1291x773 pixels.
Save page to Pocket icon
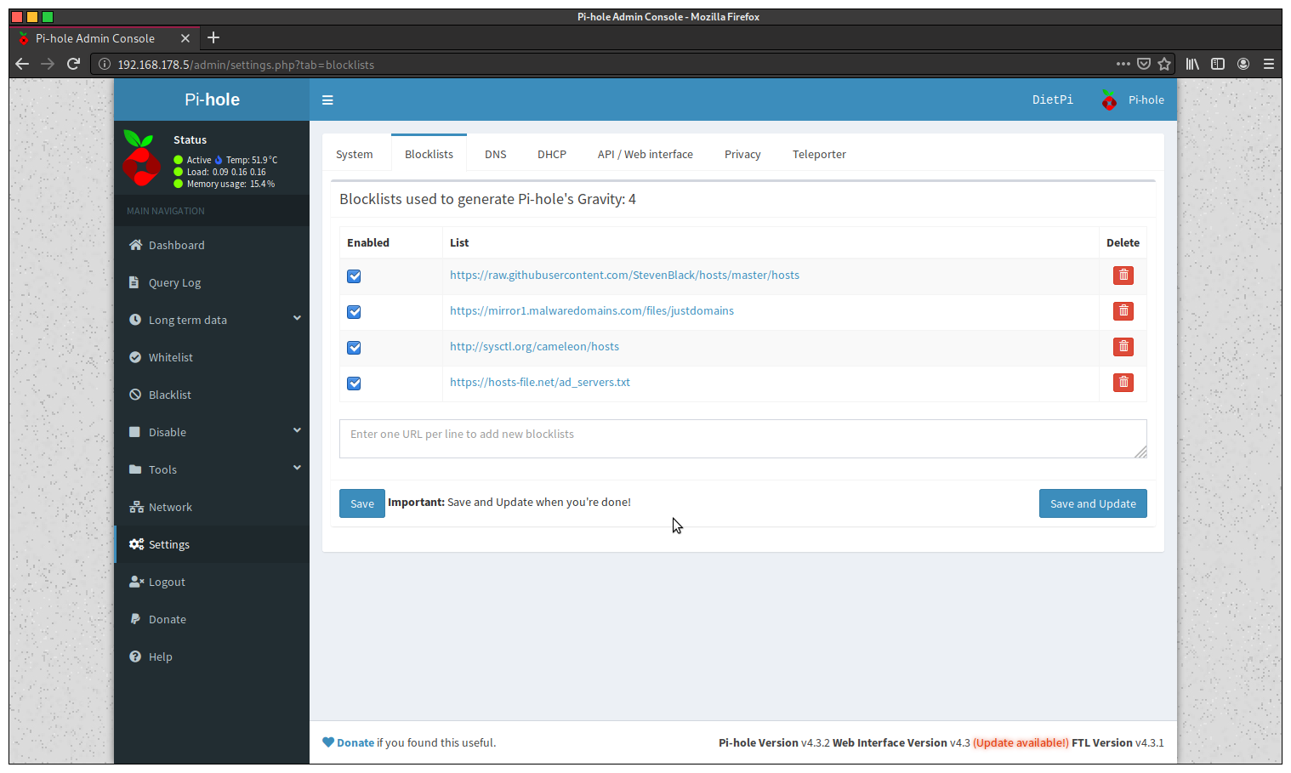click(x=1144, y=64)
